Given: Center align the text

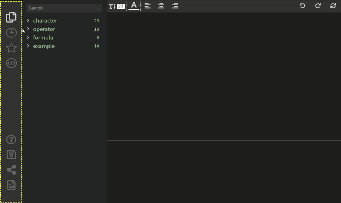Looking at the screenshot, I should coord(161,6).
